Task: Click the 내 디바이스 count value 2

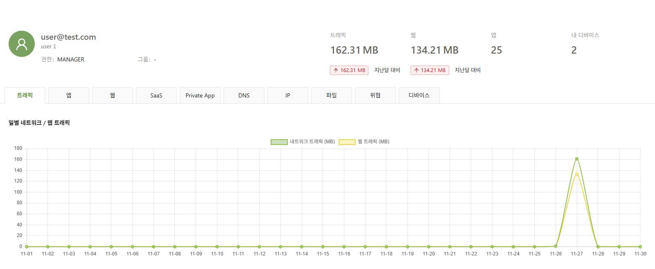Action: click(x=574, y=50)
